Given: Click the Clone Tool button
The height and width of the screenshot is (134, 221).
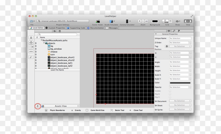Looking at the screenshot, I should 130,110.
